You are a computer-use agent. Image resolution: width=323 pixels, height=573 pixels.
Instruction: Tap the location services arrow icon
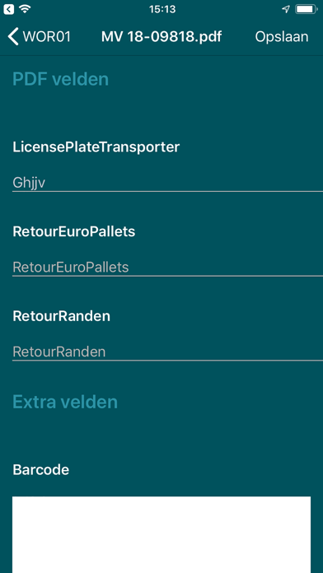click(x=286, y=9)
